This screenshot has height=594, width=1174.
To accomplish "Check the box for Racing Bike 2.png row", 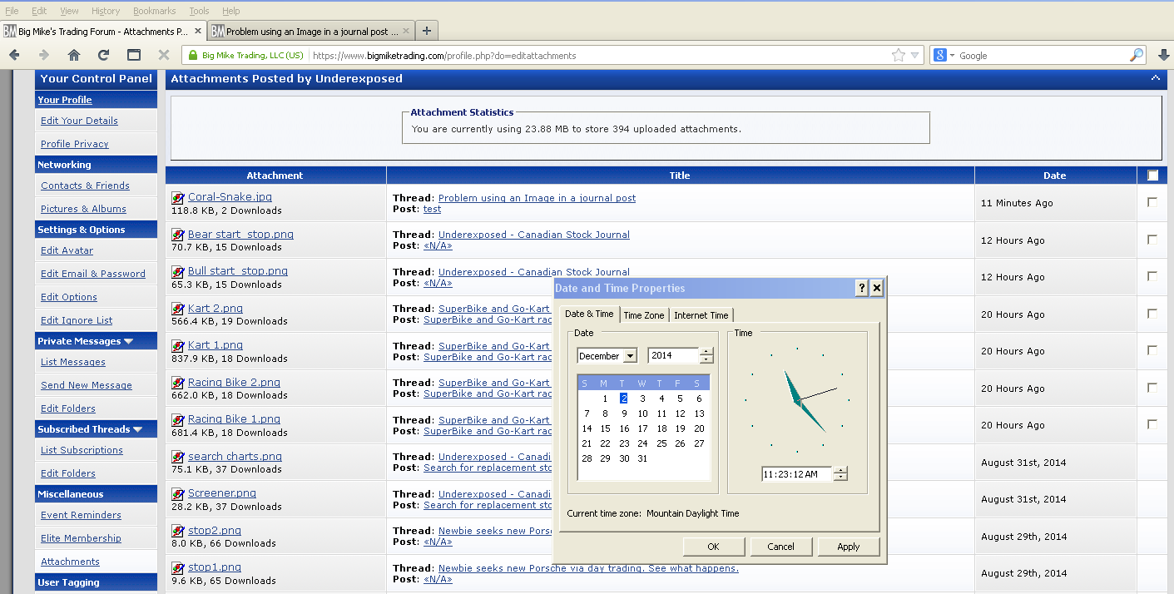I will point(1152,388).
